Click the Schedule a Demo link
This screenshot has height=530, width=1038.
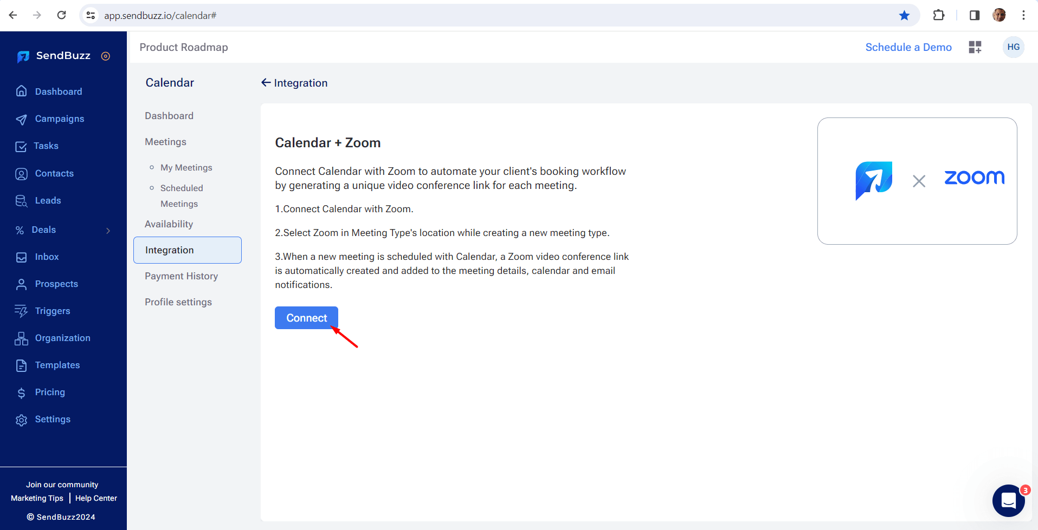pos(908,47)
